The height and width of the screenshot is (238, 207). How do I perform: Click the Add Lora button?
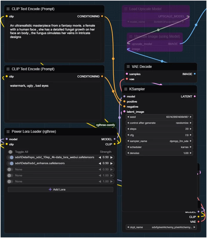pos(60,190)
